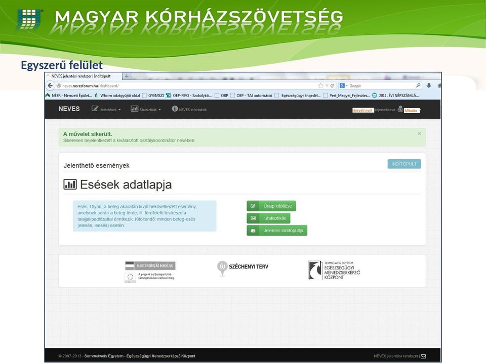Click the site identity globe icon

[x=59, y=86]
